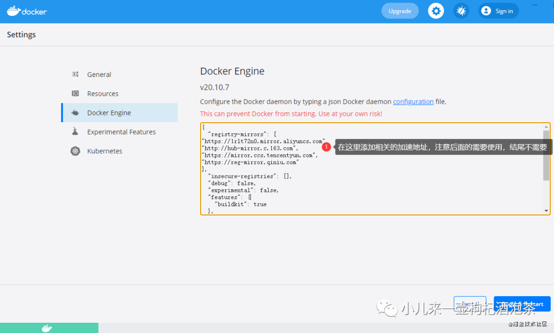Click the Experimental Features flask icon
This screenshot has width=554, height=333.
click(x=75, y=131)
